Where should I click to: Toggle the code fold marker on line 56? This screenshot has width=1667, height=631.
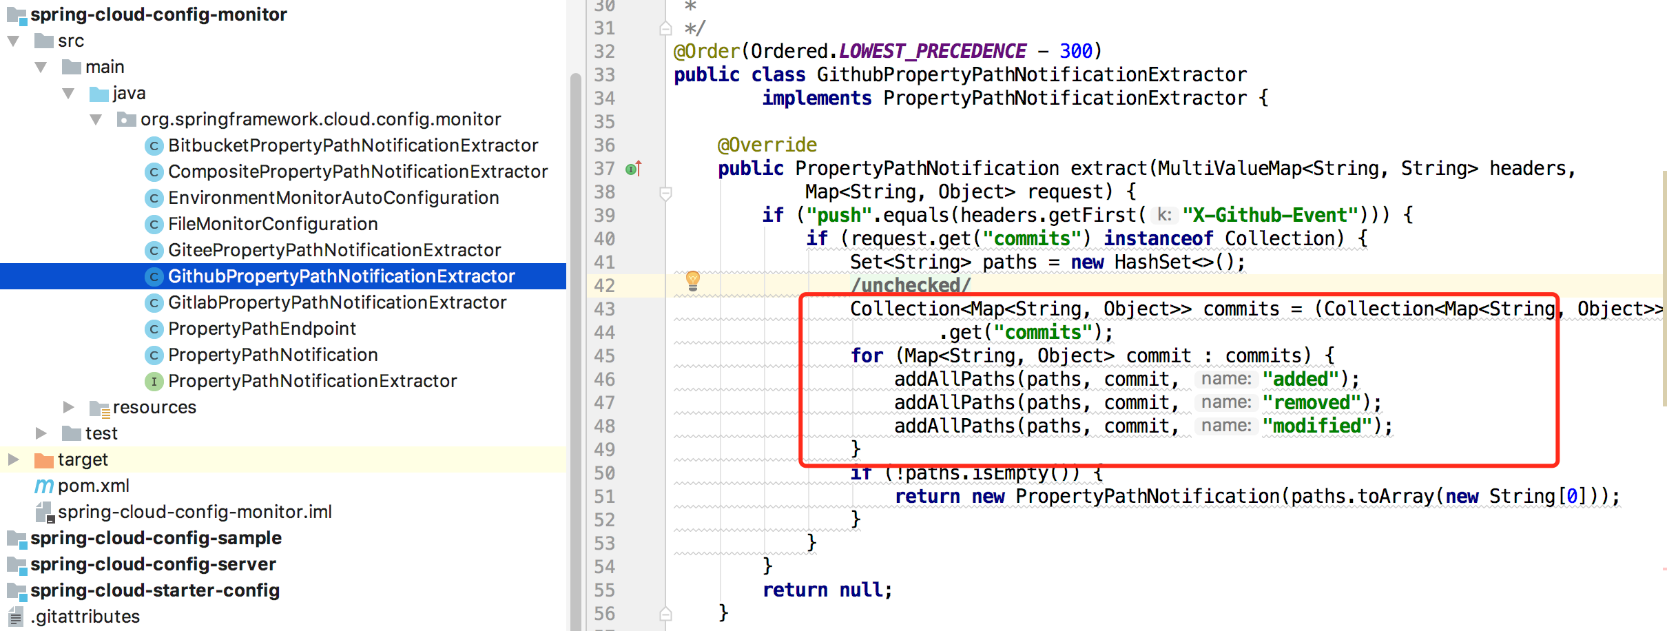665,613
